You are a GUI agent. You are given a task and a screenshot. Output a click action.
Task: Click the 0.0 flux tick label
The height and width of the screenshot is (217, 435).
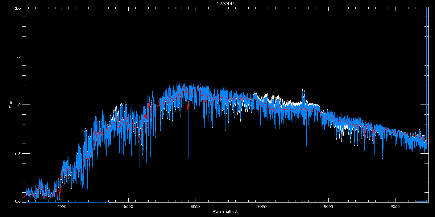coord(17,201)
